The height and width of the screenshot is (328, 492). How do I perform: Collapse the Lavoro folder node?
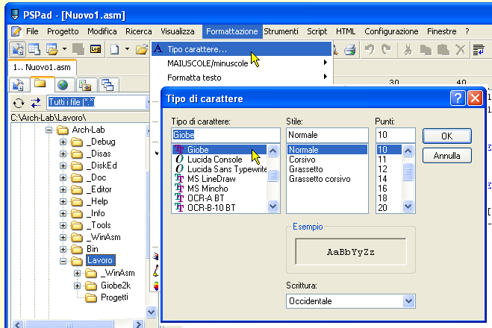[63, 262]
